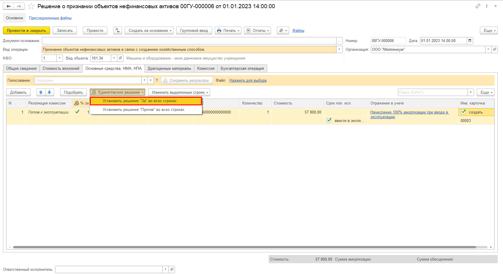Open the three-dot window menu
This screenshot has height=274, width=503.
[487, 6]
